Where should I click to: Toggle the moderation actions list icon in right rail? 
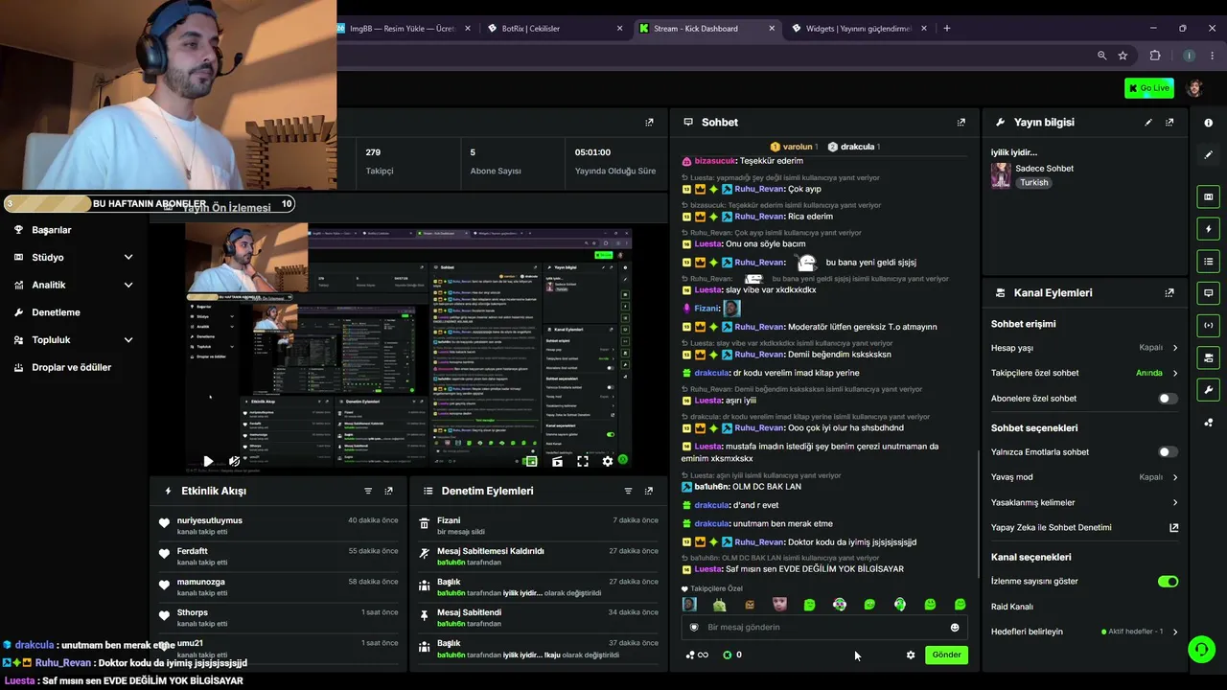1208,261
